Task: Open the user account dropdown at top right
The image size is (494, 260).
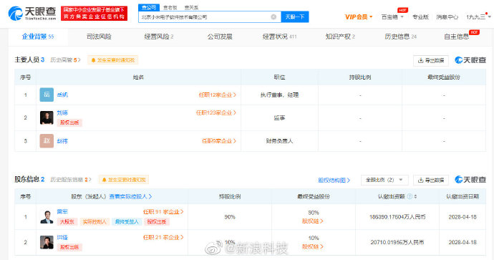Action: (478, 16)
